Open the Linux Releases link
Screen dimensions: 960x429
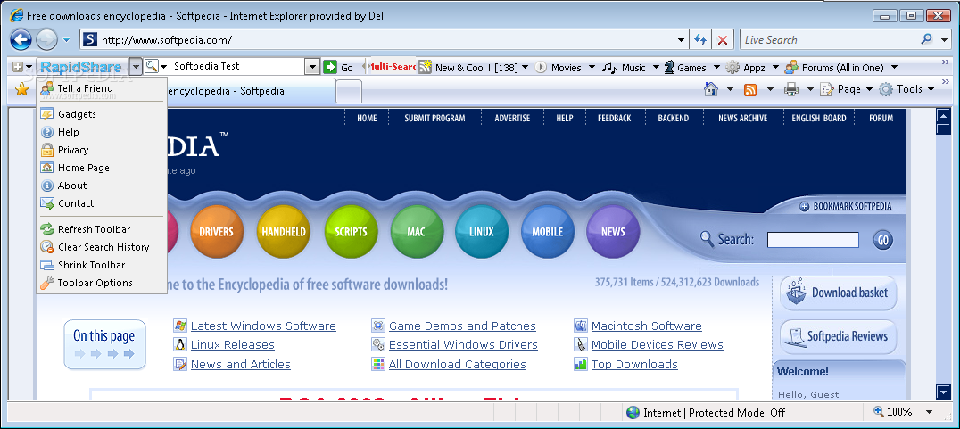coord(233,345)
